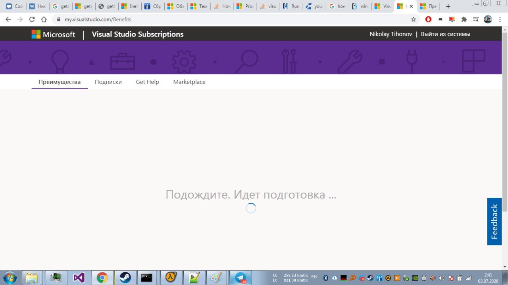Switch to the 'Run' browser tab
The height and width of the screenshot is (285, 508).
click(291, 6)
